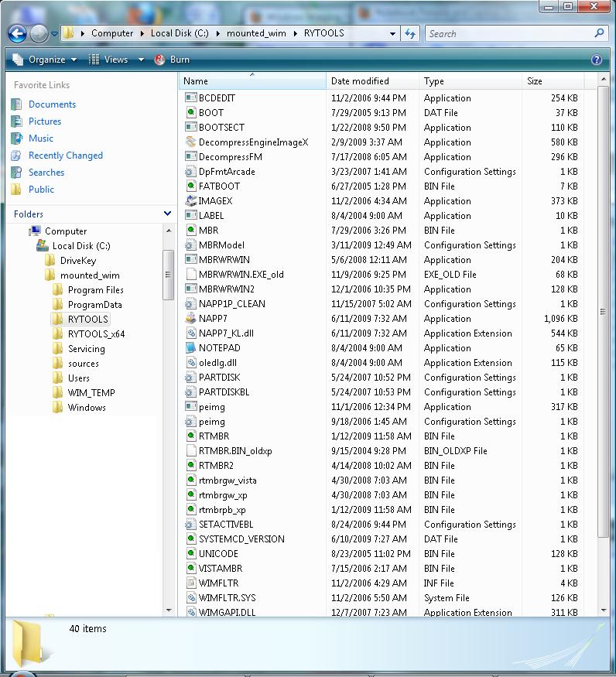
Task: Sort by the Date modified column header
Action: [x=372, y=80]
